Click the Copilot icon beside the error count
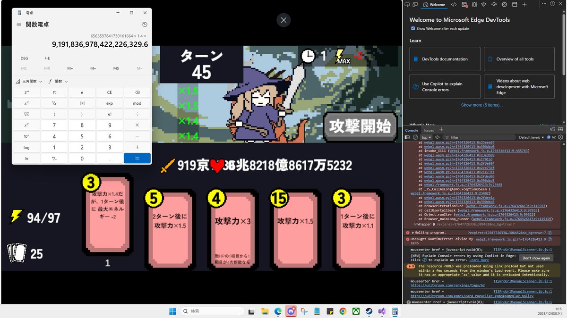Image resolution: width=567 pixels, height=318 pixels. pos(549,137)
